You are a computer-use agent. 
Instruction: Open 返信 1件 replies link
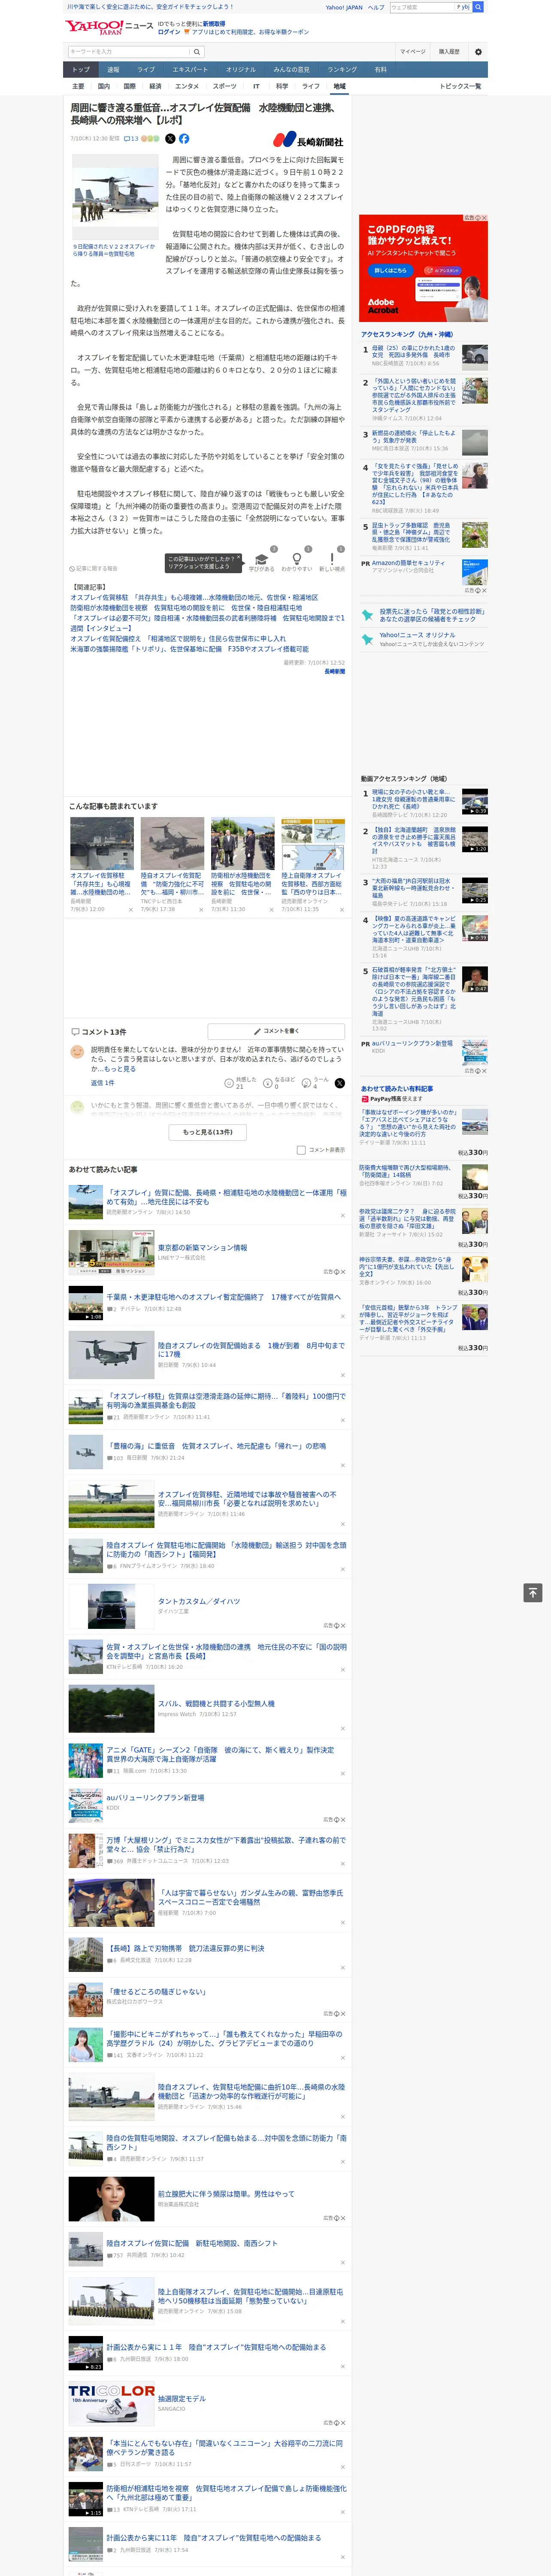coord(102,1083)
